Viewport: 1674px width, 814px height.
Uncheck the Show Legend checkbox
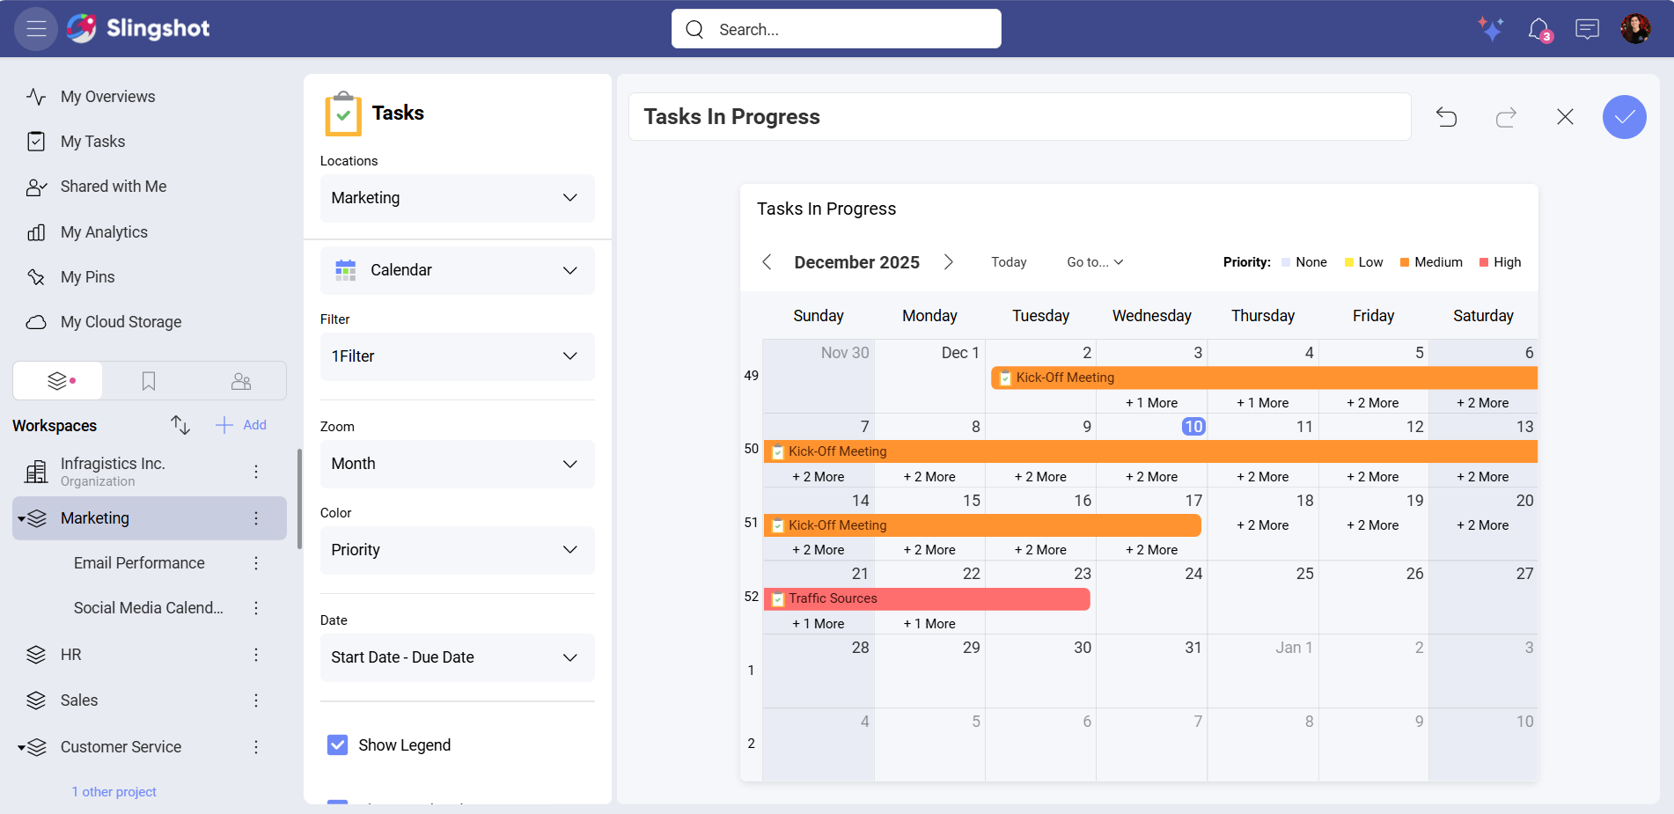tap(337, 744)
